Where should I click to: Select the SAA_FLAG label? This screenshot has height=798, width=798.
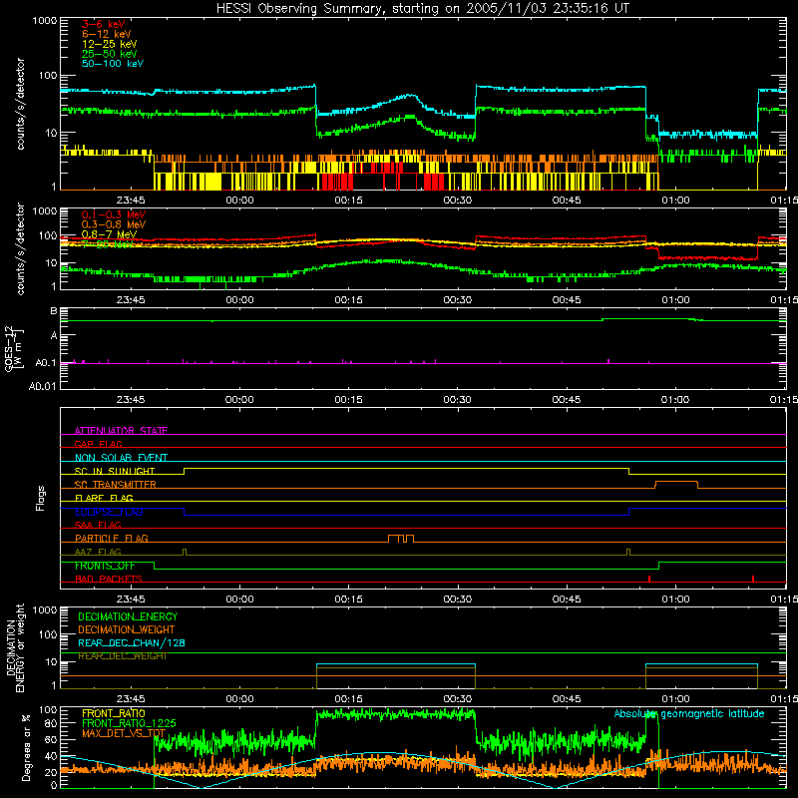click(x=98, y=525)
